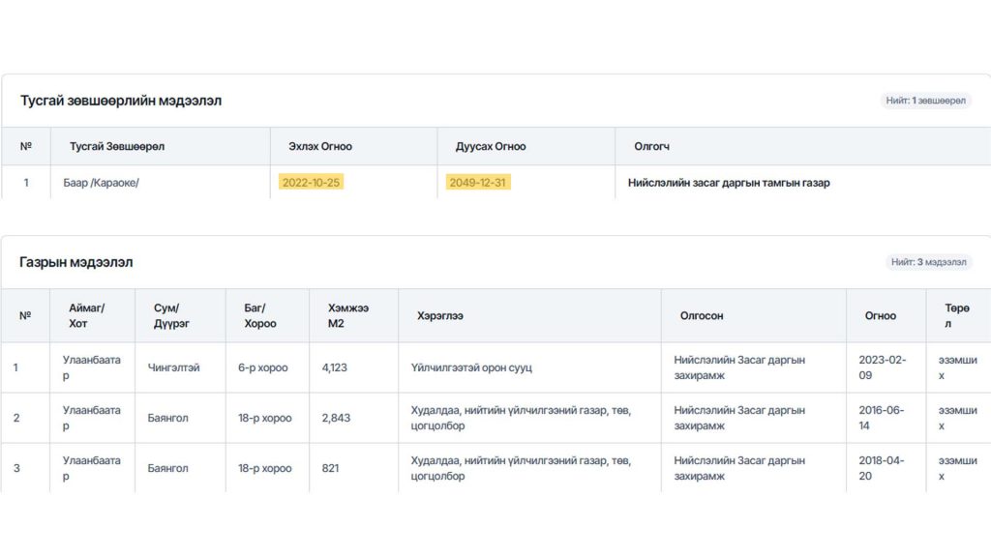Click the "Олгосон" column header
Image resolution: width=991 pixels, height=557 pixels.
(x=702, y=315)
